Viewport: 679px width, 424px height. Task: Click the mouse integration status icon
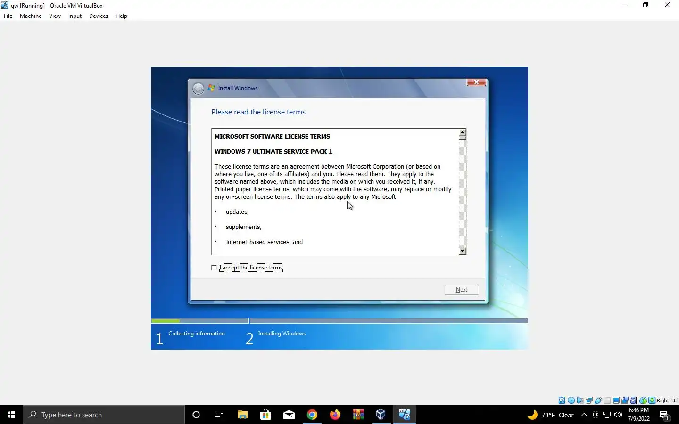(x=643, y=400)
